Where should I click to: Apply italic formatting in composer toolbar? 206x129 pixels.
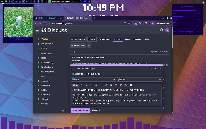pos(87,85)
